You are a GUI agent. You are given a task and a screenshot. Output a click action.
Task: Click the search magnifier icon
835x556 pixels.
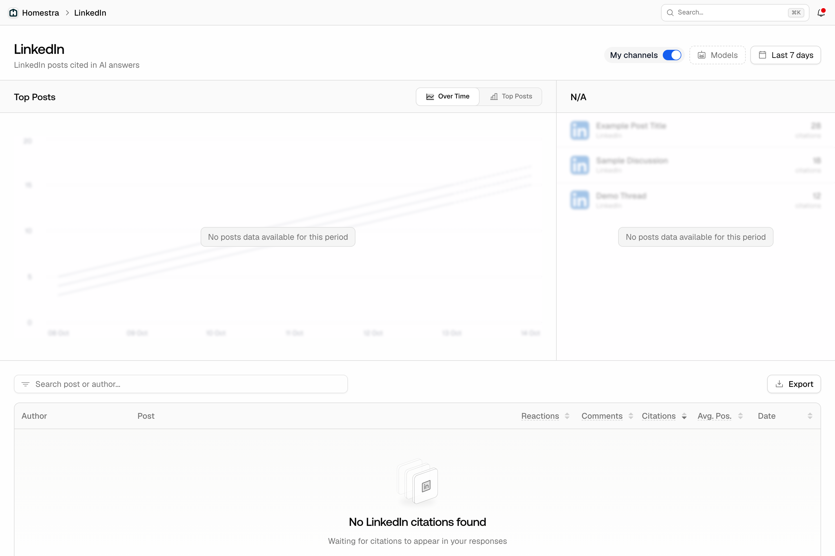tap(670, 13)
